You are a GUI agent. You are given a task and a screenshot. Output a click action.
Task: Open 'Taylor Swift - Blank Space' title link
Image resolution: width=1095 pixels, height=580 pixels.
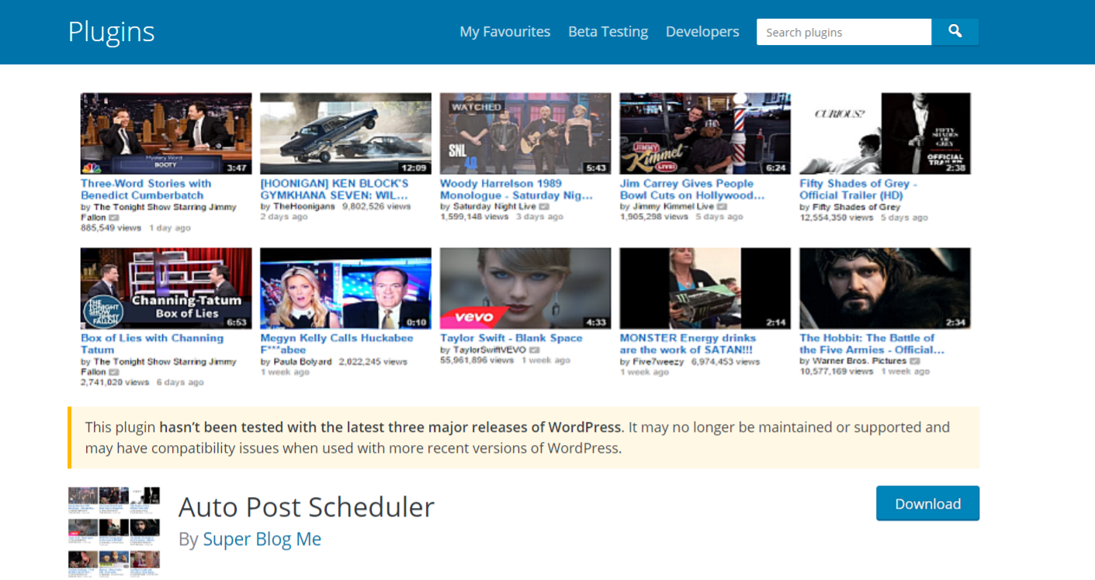[511, 338]
